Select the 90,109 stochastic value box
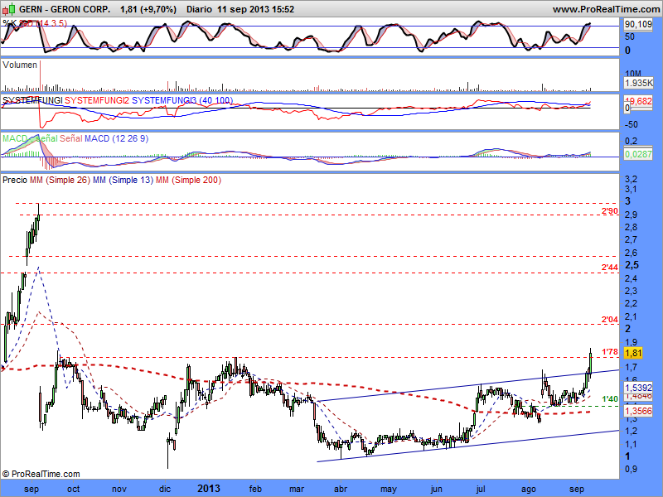Viewport: 663px width, 497px height. click(638, 25)
